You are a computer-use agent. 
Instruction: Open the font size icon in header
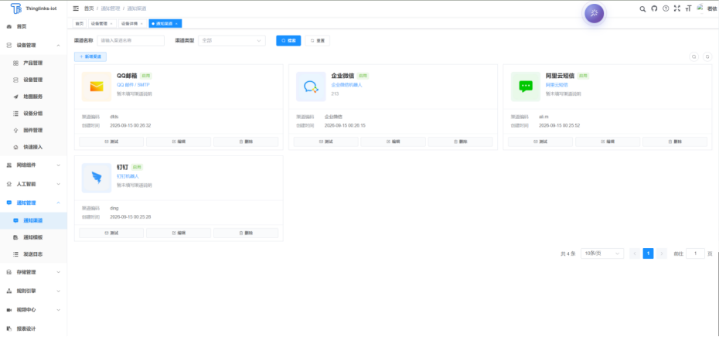pos(688,9)
